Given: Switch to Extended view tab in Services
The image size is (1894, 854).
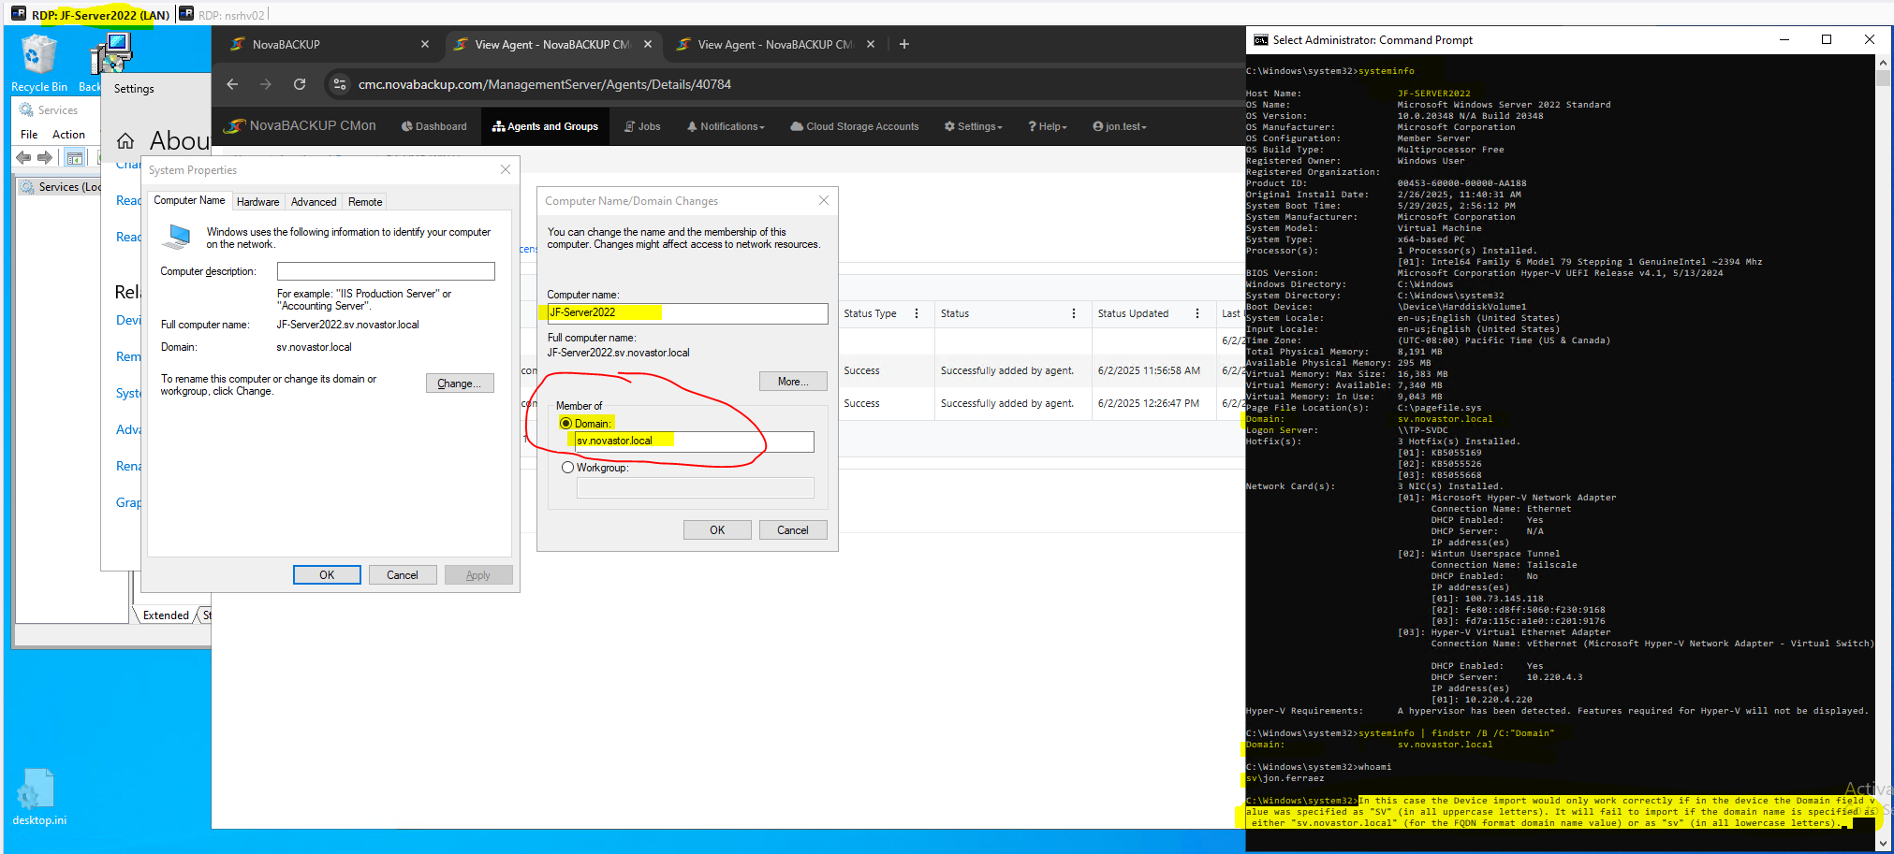Looking at the screenshot, I should [166, 615].
